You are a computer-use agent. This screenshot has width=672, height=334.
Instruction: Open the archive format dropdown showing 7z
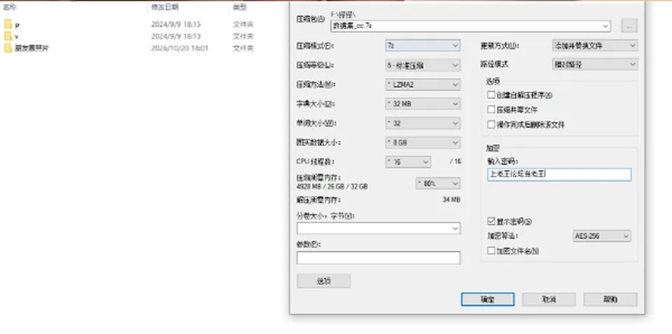click(423, 46)
